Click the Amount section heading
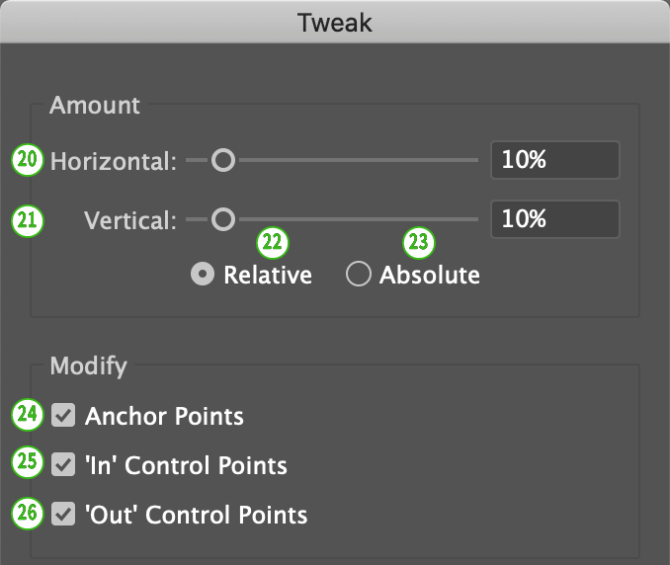 click(x=95, y=105)
